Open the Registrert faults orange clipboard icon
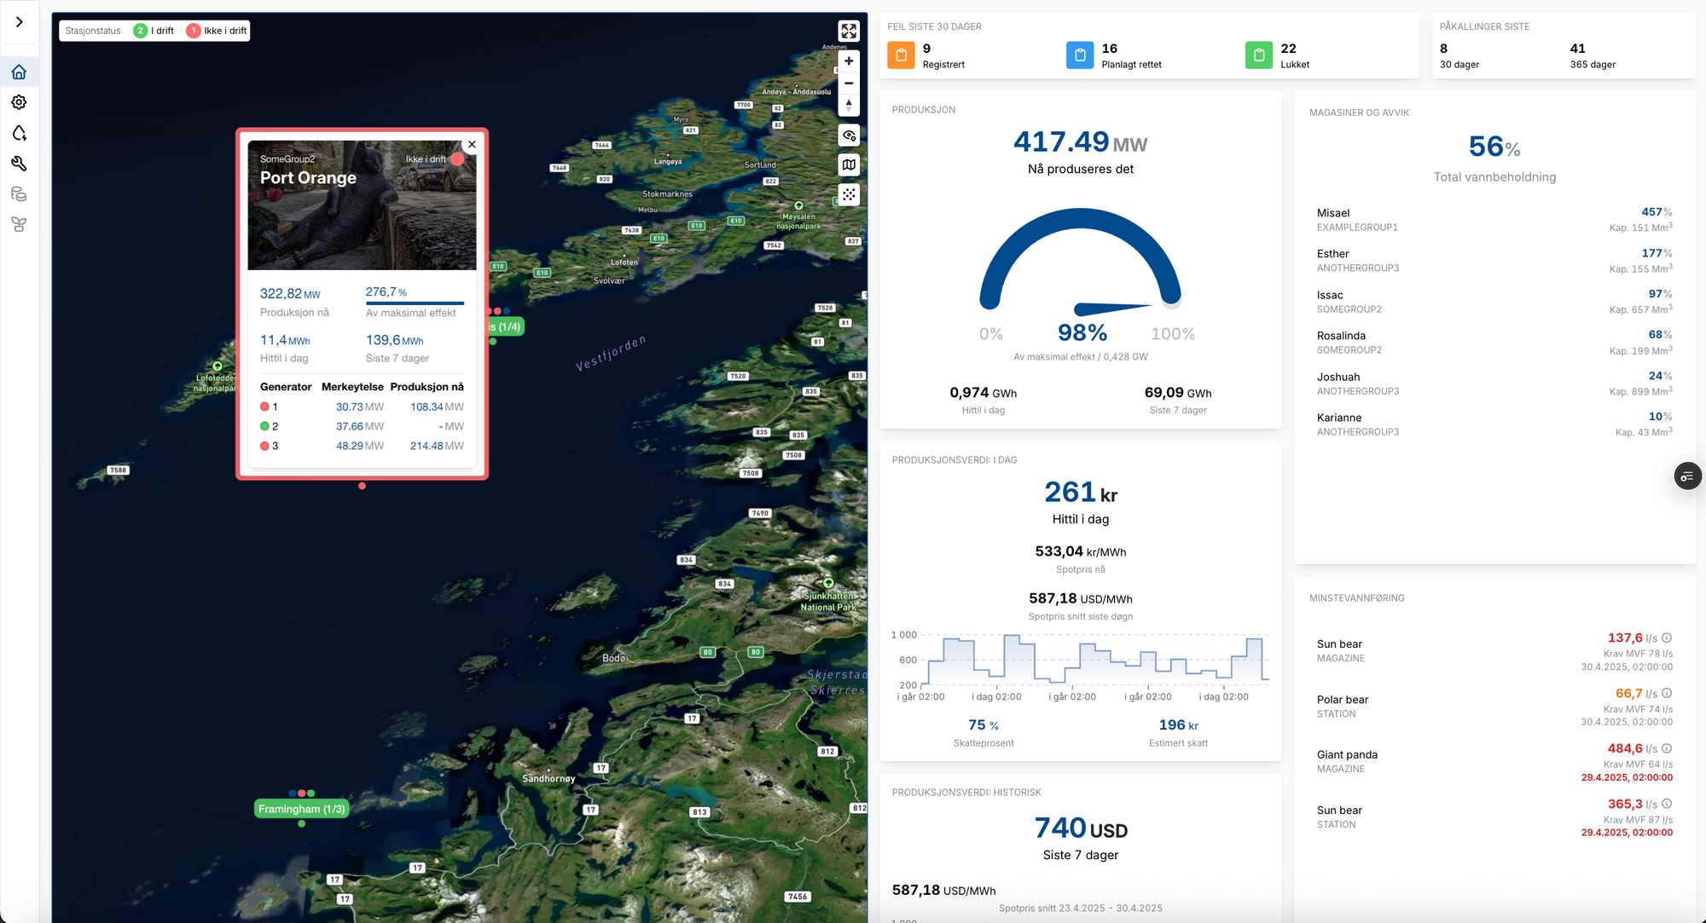The height and width of the screenshot is (923, 1706). click(901, 55)
